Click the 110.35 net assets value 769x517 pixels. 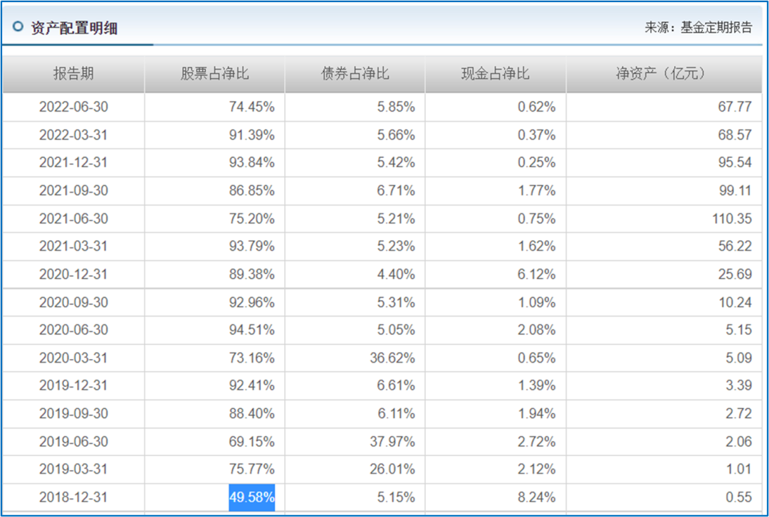point(732,218)
